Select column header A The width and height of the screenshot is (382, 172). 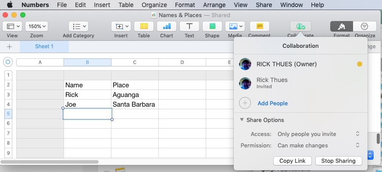40,62
